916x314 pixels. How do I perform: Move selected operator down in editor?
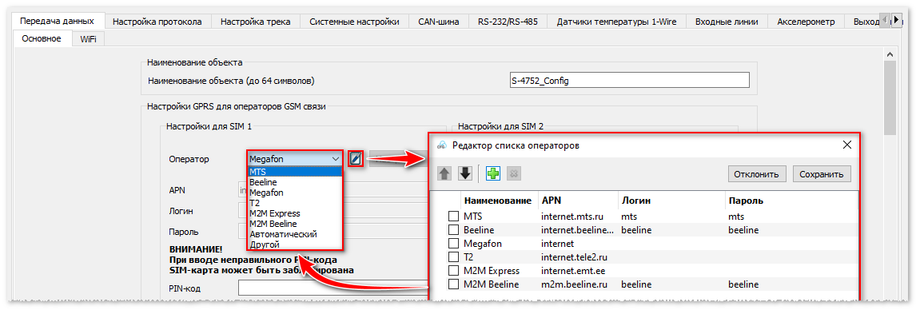tap(465, 173)
